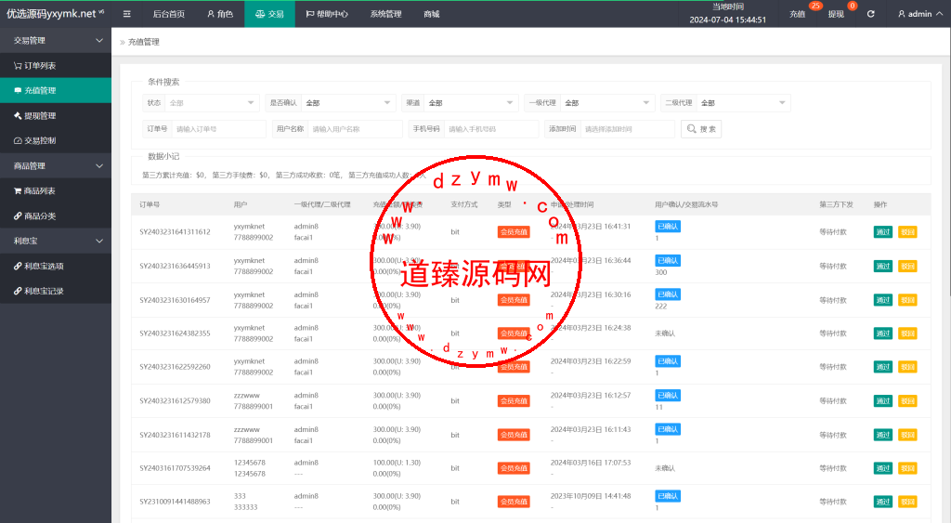Click site logo 优选源码yxymk.net
This screenshot has height=523, width=951.
point(53,13)
